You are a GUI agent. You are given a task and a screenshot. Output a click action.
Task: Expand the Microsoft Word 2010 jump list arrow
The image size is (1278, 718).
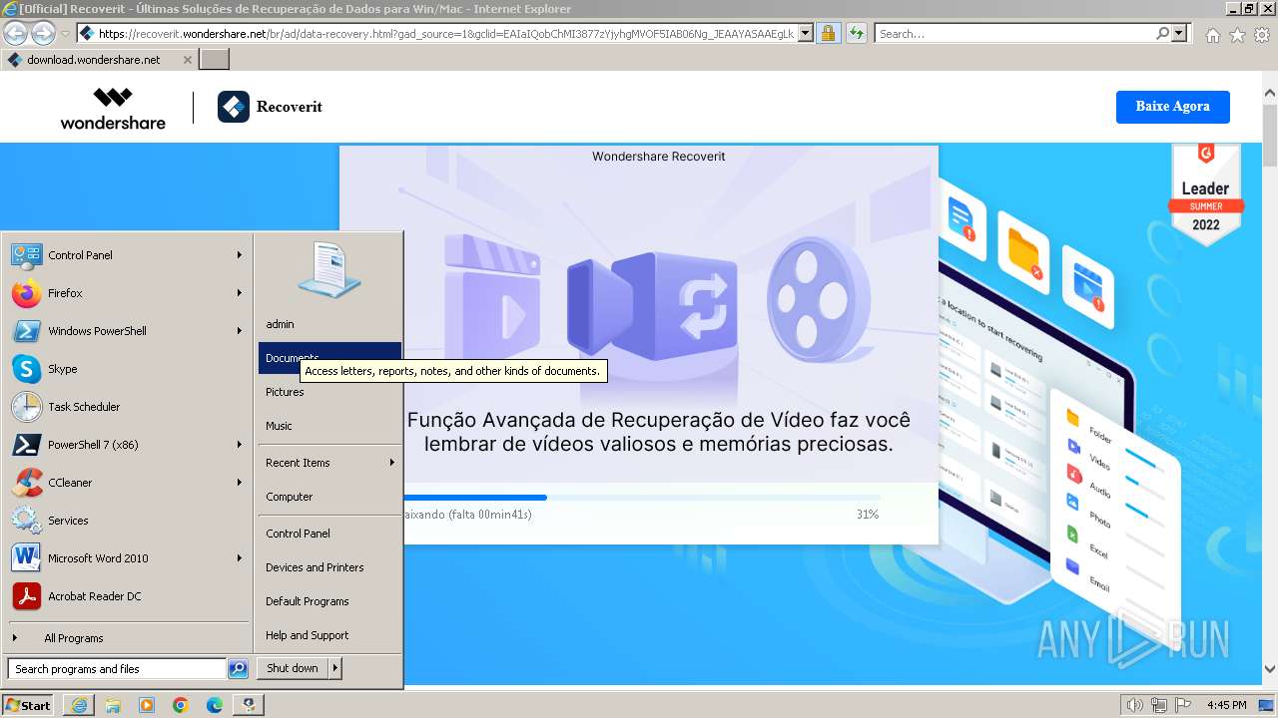pyautogui.click(x=240, y=558)
